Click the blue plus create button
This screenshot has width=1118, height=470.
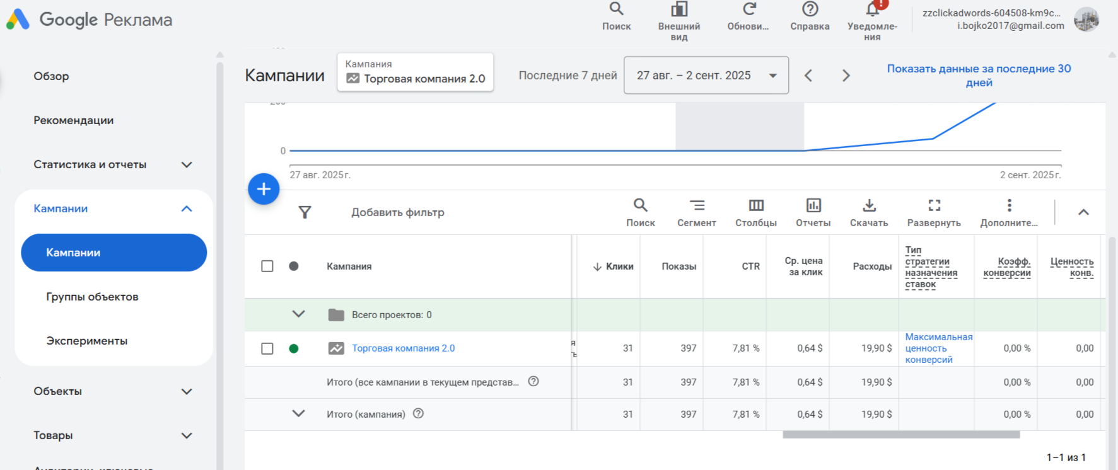pyautogui.click(x=264, y=189)
